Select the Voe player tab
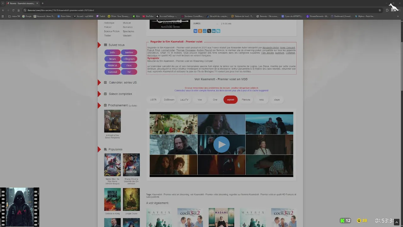 [x=200, y=100]
